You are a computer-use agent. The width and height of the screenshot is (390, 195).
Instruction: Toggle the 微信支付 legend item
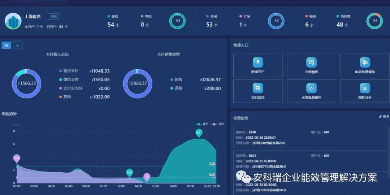coord(69,79)
